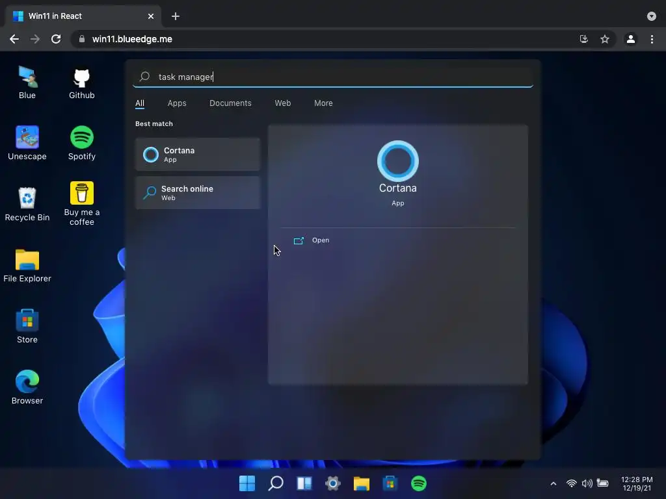Open the browser profile icon
Viewport: 666px width, 499px height.
pyautogui.click(x=631, y=39)
